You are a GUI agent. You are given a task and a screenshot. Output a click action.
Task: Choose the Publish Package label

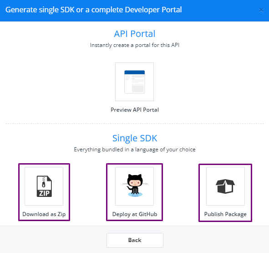225,214
